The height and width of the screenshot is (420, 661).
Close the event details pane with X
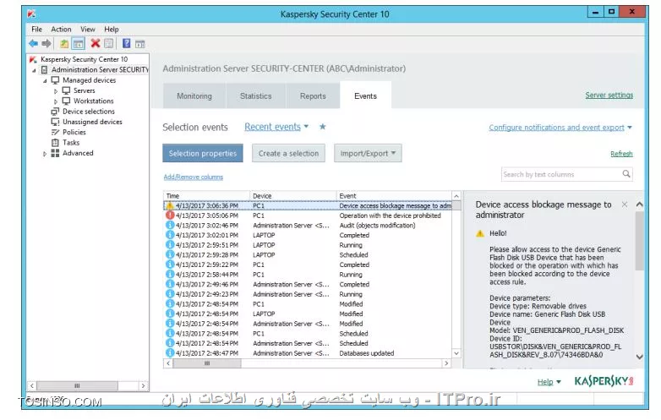click(x=625, y=205)
